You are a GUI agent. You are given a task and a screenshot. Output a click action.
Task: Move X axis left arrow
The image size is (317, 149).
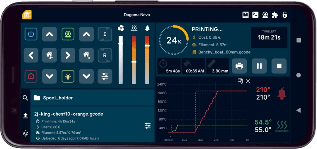[x=31, y=55]
